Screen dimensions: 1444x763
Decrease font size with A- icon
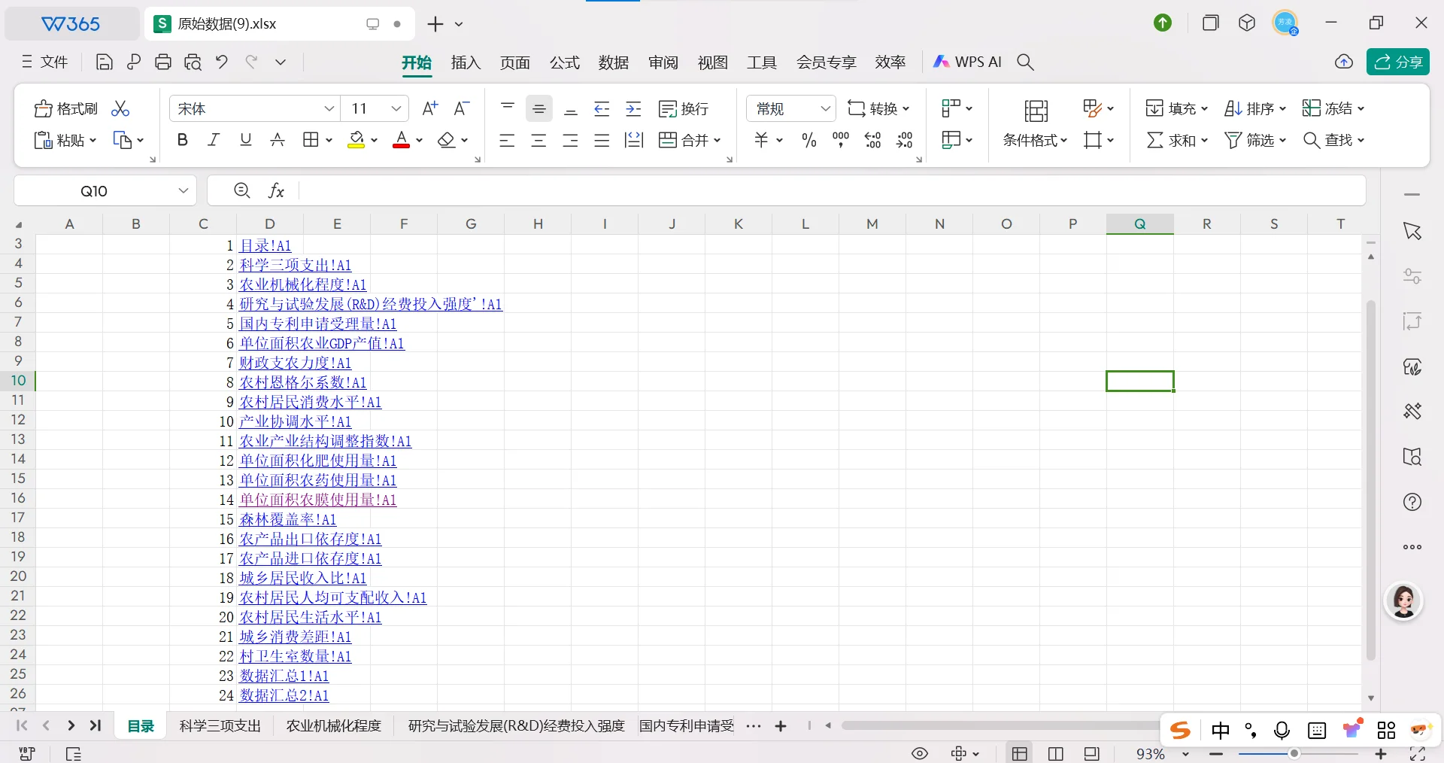[462, 108]
